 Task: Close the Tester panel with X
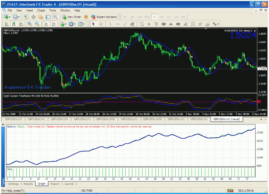click(x=3, y=124)
